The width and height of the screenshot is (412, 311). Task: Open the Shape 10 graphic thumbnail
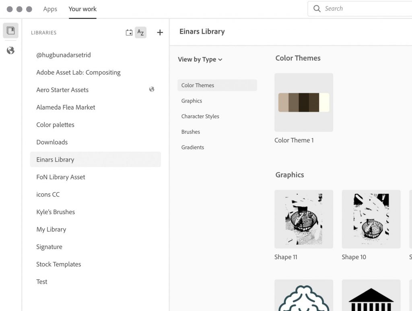(x=371, y=219)
